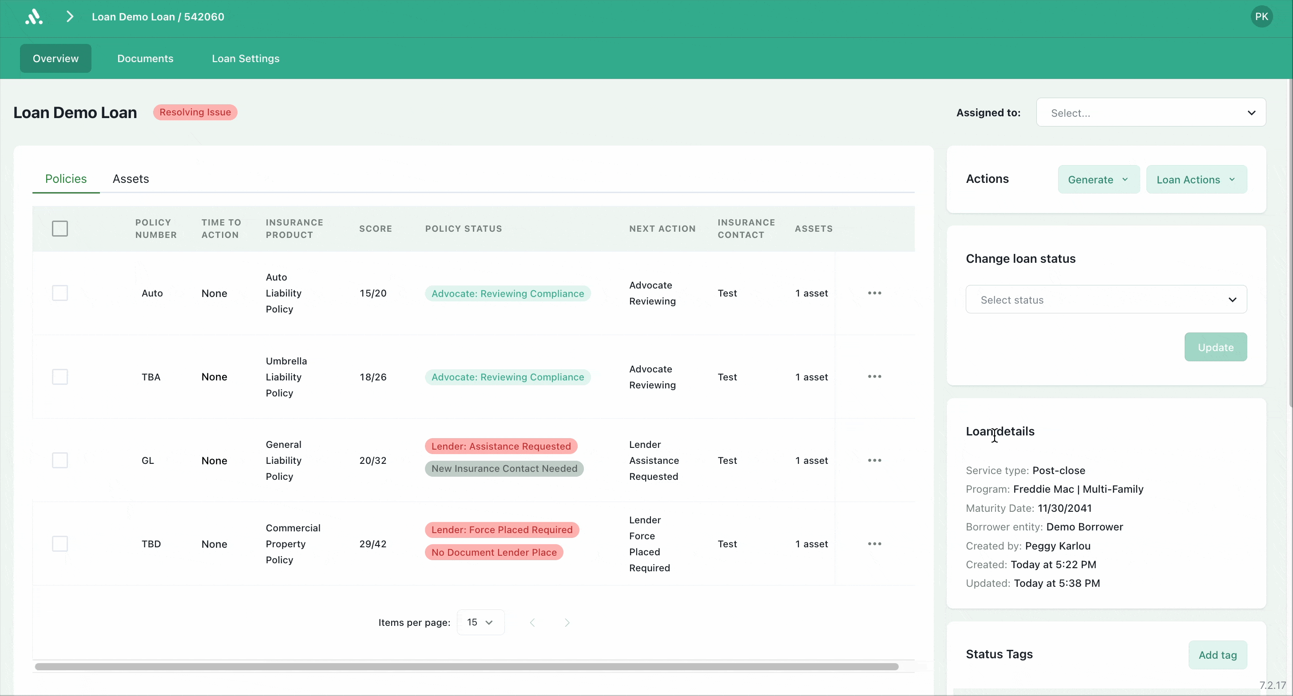Open the Documents tab
Screen dimensions: 1293x696
click(145, 58)
